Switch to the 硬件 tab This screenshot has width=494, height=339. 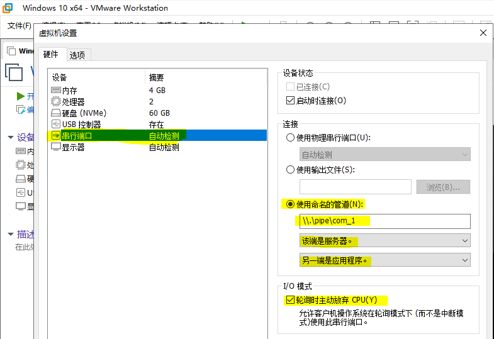(x=52, y=54)
